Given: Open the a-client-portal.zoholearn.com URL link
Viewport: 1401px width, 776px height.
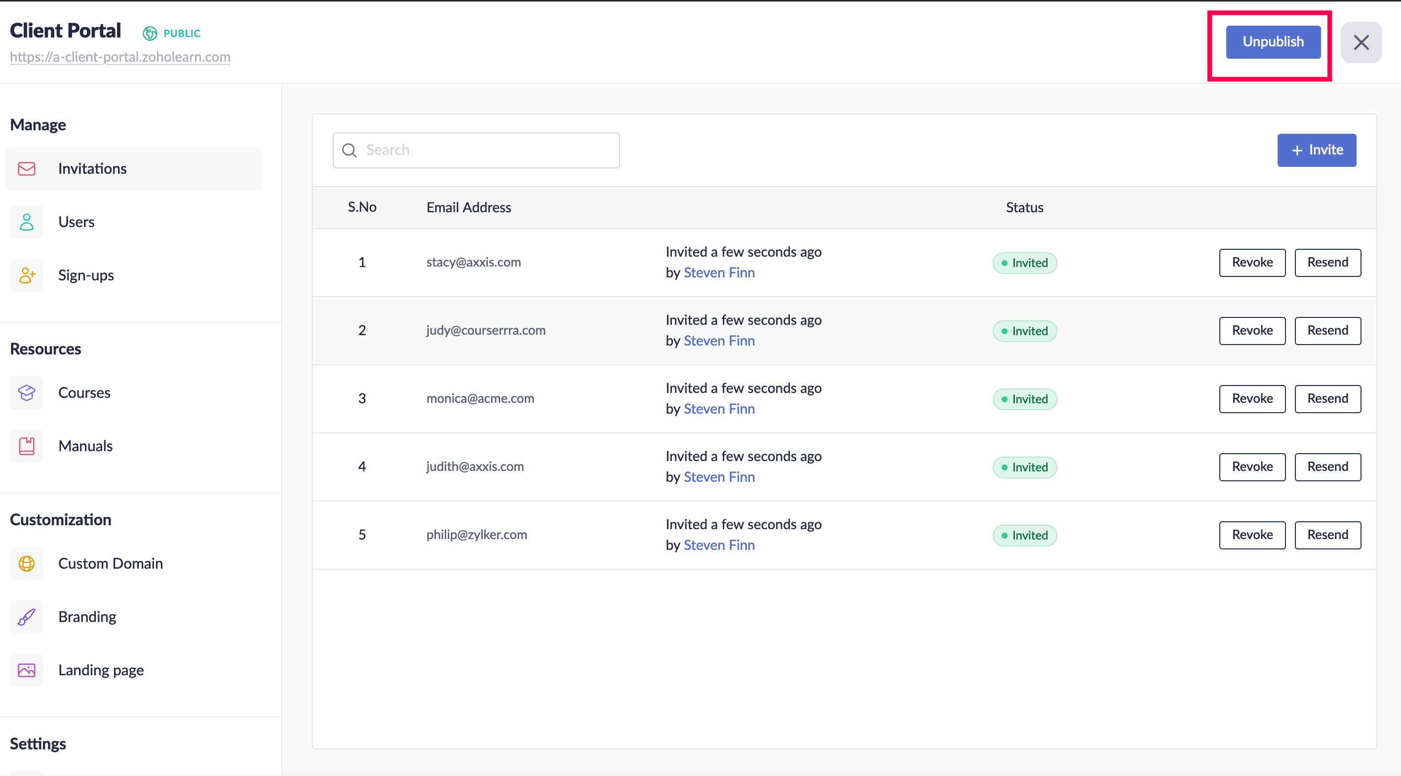Looking at the screenshot, I should tap(120, 57).
